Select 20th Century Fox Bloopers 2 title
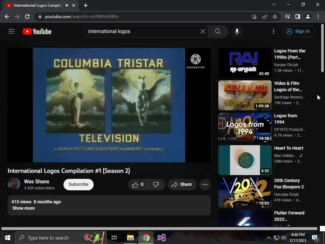325x244 pixels. click(289, 184)
